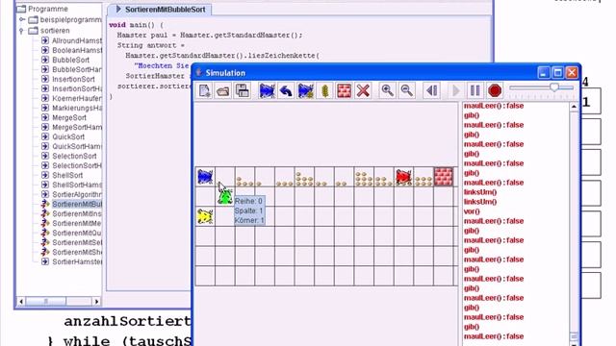Select the red X delete tool
616x346 pixels.
click(363, 90)
